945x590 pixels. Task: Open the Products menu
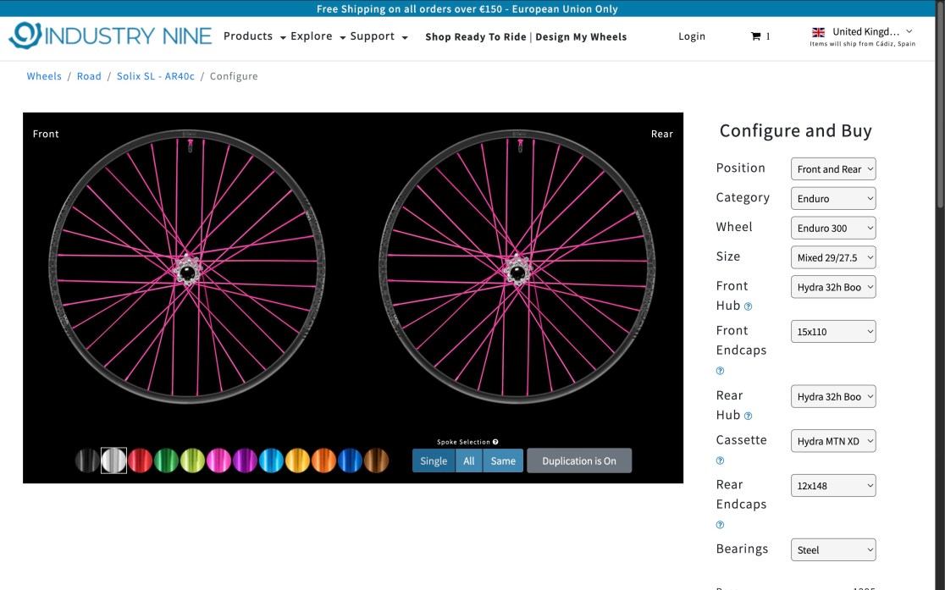pyautogui.click(x=254, y=36)
